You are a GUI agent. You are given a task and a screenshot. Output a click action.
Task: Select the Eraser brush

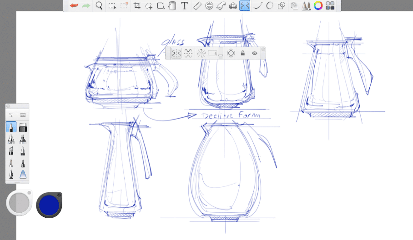[23, 127]
